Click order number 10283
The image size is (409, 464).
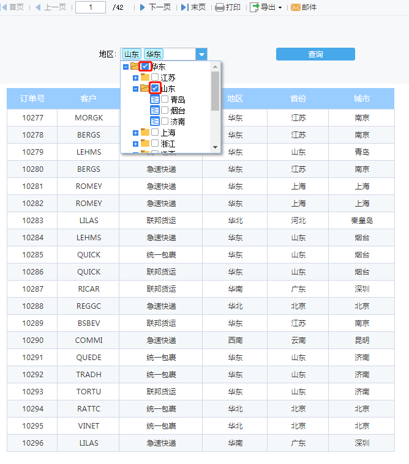32,221
